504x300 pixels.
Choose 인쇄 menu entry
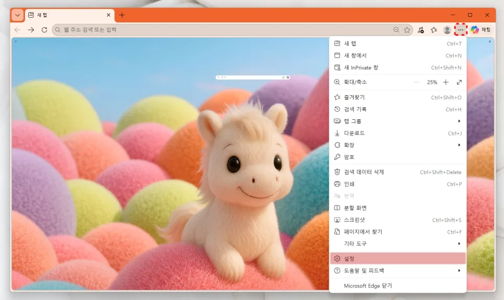[x=398, y=184]
